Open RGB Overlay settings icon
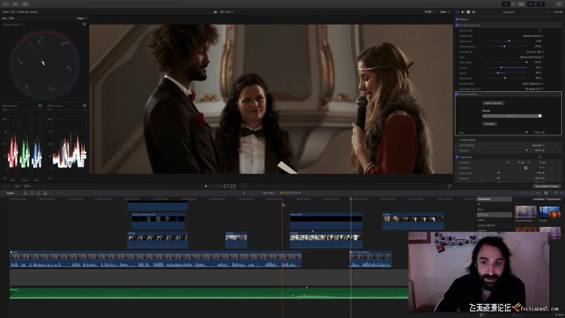 84,106
